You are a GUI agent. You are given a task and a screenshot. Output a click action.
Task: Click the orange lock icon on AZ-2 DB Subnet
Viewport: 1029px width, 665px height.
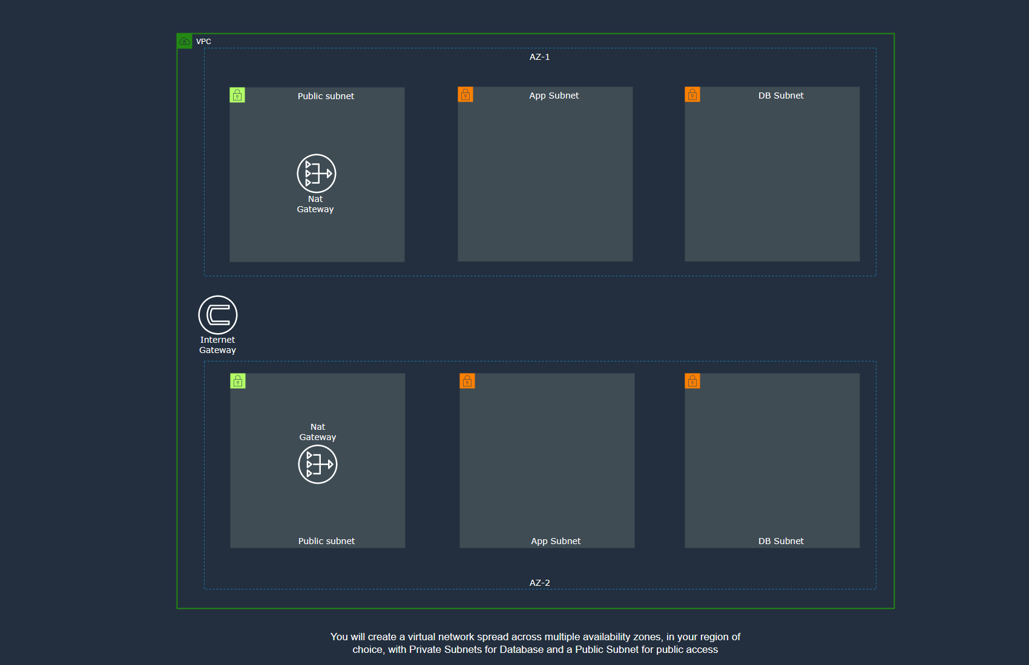click(x=692, y=381)
